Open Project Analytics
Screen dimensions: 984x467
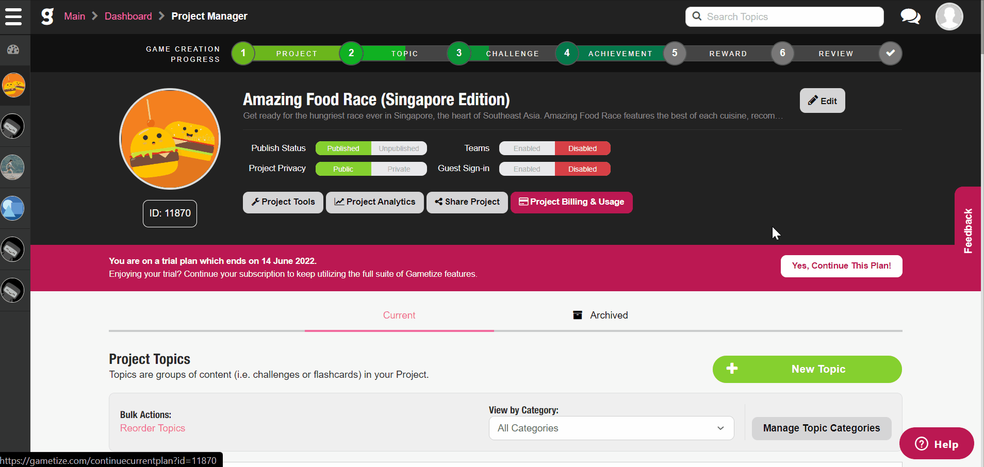pos(375,202)
